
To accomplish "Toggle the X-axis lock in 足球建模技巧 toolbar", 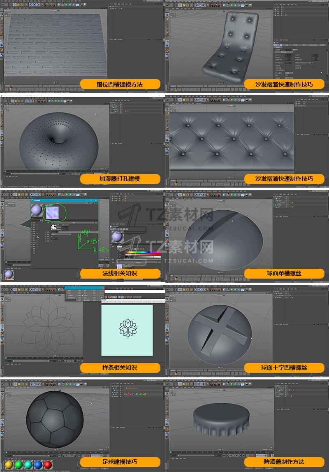I will 32,384.
